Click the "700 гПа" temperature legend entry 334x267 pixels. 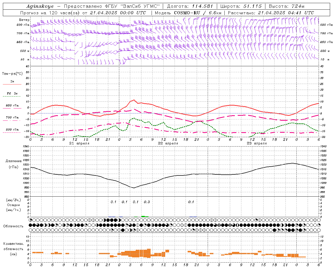click(12, 118)
